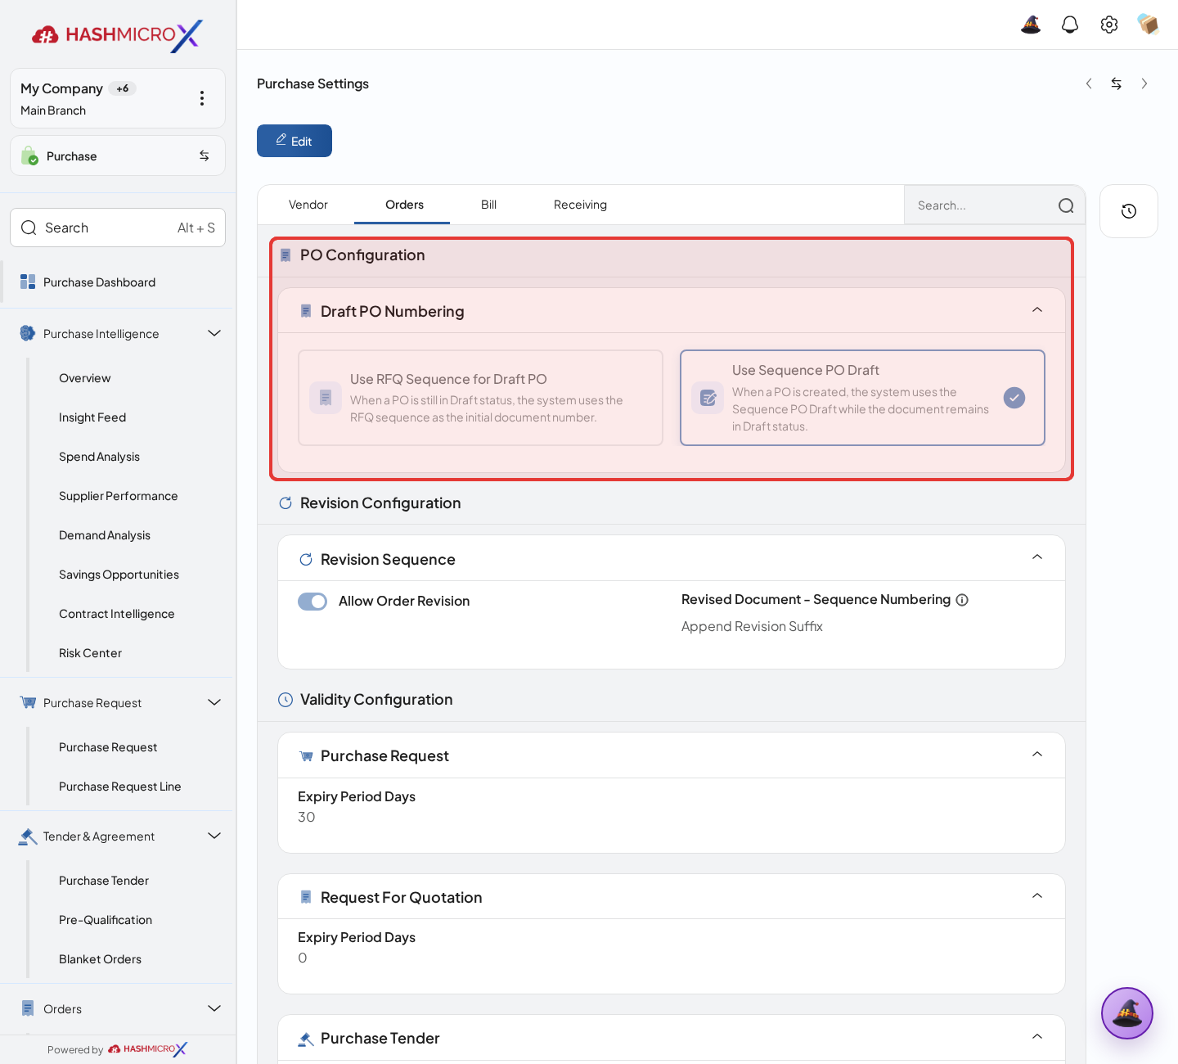Open Risk Center menu item
Viewport: 1178px width, 1064px height.
coord(90,653)
